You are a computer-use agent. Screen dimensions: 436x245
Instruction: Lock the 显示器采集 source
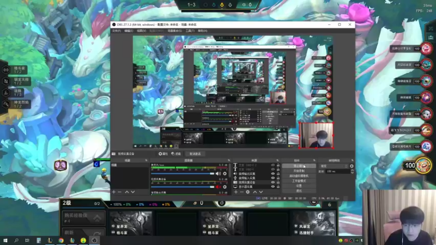278,187
